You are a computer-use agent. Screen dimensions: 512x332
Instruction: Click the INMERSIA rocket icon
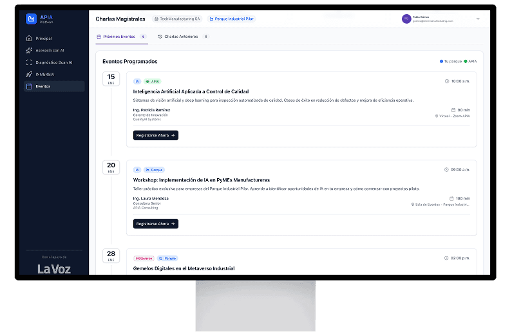(29, 74)
